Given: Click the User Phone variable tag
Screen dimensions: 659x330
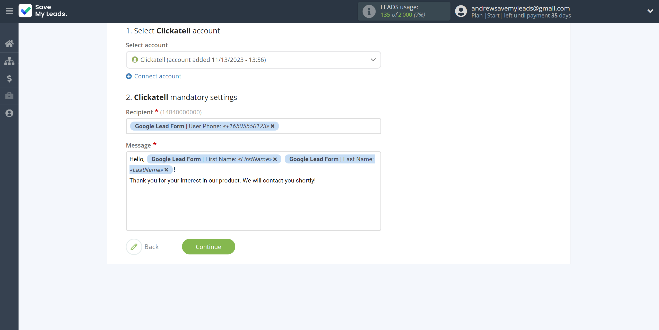Looking at the screenshot, I should click(x=204, y=126).
